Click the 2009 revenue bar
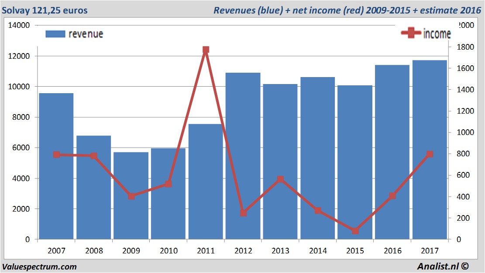Image resolution: width=485 pixels, height=273 pixels. (131, 218)
